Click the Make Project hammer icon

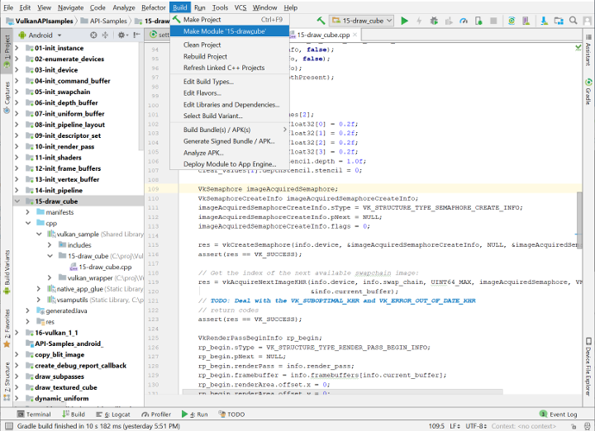click(x=320, y=20)
